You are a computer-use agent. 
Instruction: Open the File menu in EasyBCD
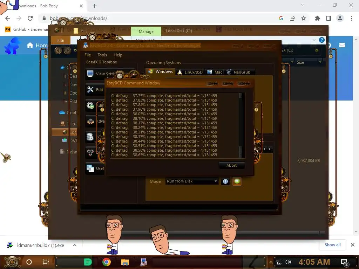coord(87,55)
